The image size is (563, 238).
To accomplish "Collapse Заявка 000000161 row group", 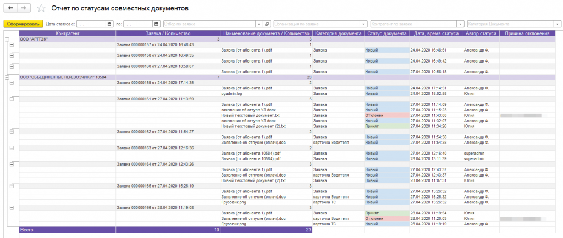I will [12, 99].
